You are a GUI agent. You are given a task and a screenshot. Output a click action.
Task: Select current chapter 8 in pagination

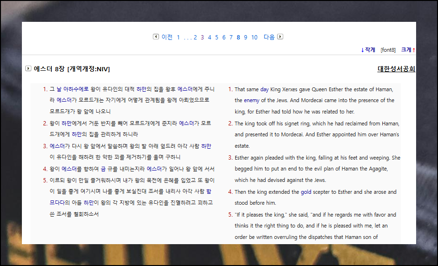click(238, 38)
